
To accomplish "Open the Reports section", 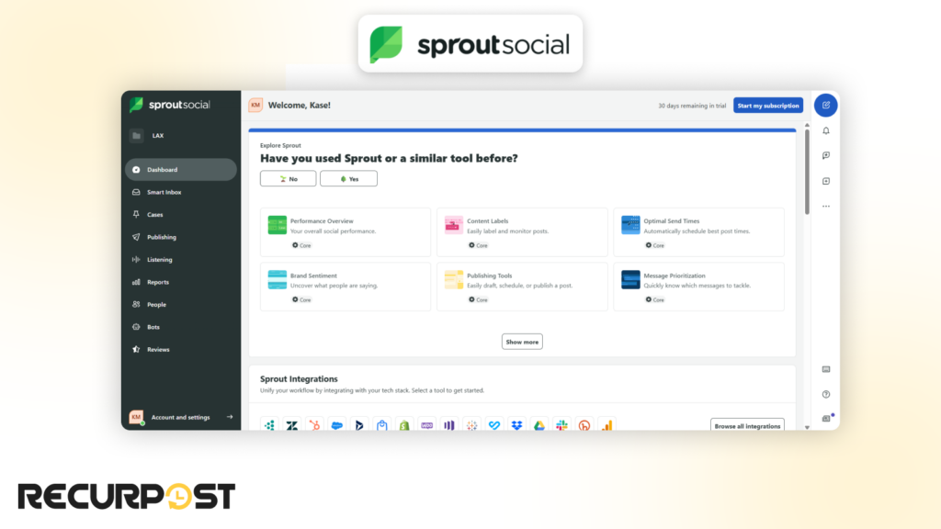I will click(158, 282).
